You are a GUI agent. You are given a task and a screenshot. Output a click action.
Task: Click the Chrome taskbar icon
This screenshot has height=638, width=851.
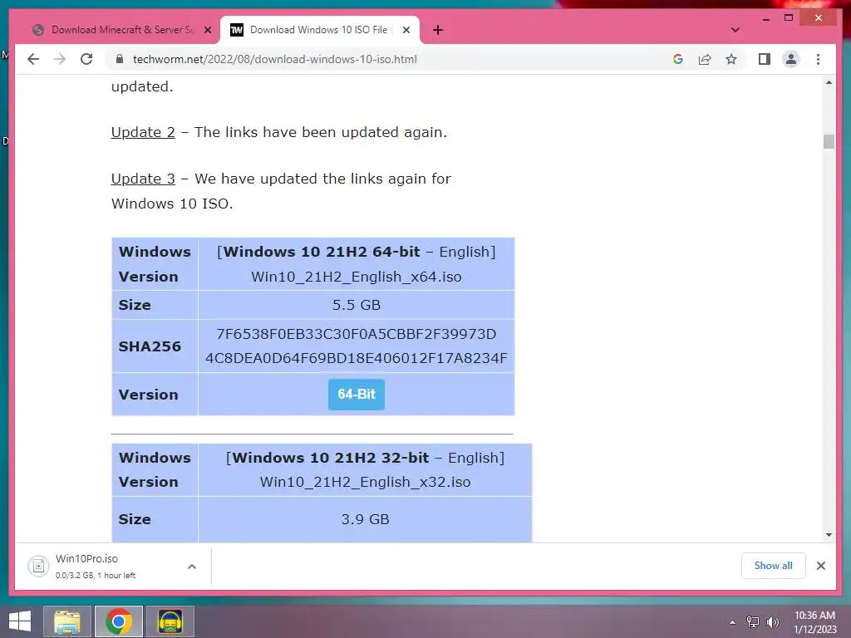coord(119,621)
